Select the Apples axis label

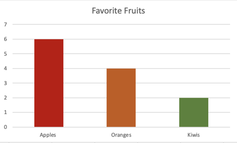click(x=48, y=135)
